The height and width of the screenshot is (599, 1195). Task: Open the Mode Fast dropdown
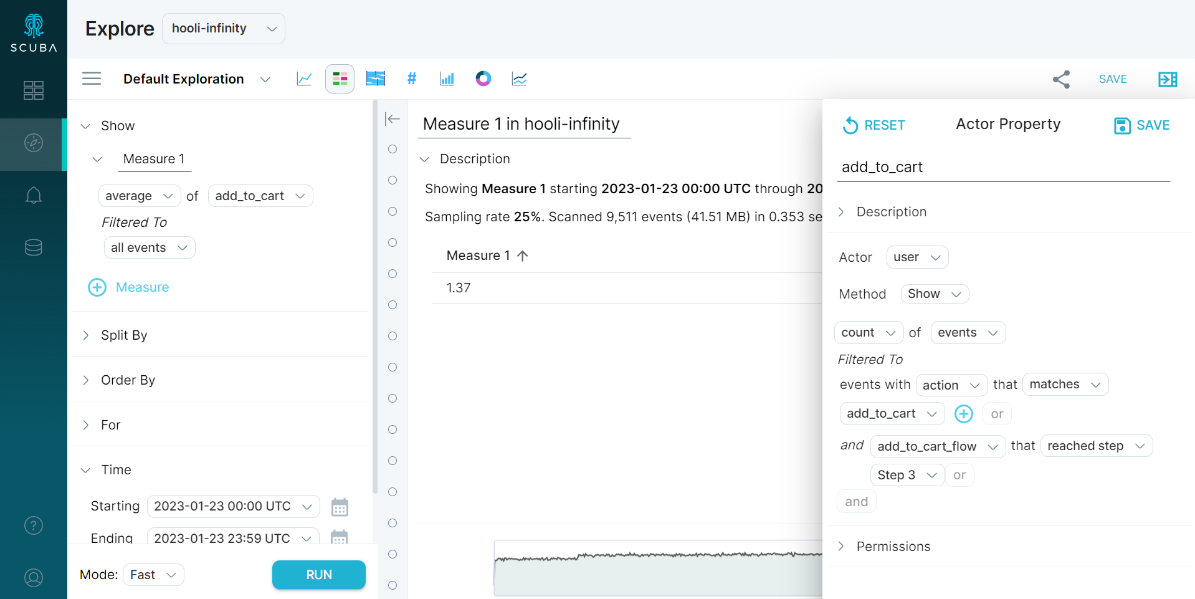coord(153,575)
